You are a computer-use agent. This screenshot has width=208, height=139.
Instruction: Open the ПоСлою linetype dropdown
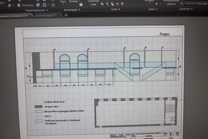(x=196, y=4)
